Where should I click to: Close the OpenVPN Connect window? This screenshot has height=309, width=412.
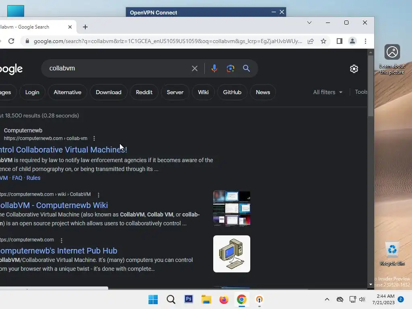[282, 12]
